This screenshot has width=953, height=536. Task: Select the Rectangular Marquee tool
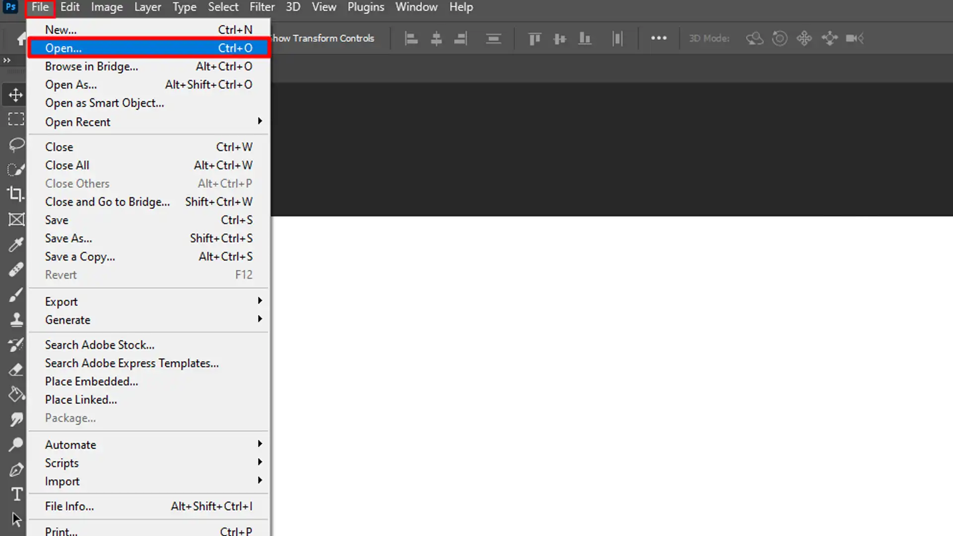click(x=16, y=119)
